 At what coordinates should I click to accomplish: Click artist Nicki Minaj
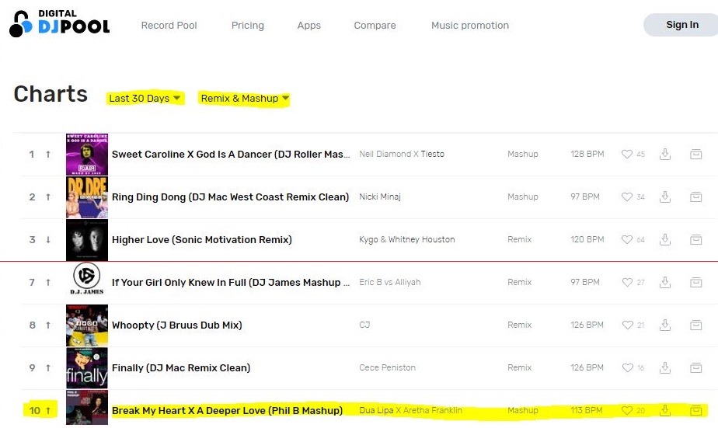380,197
